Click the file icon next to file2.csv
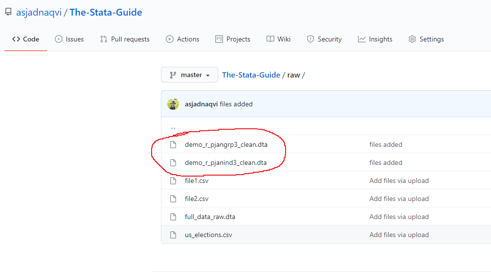This screenshot has height=280, width=491. click(173, 199)
